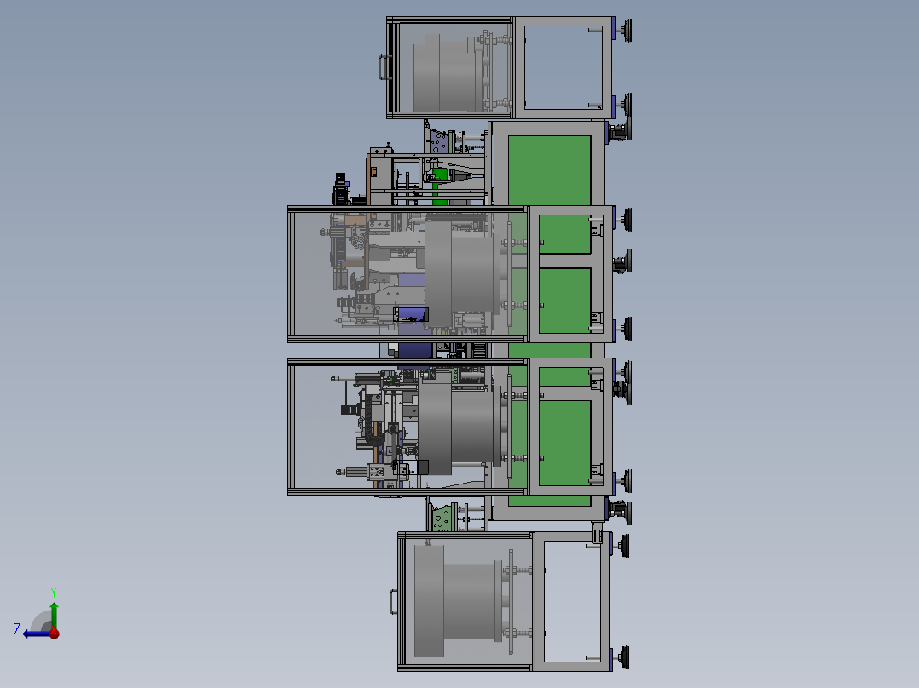This screenshot has width=919, height=688.
Task: Select the door handle on the bottom cabinet
Action: (394, 602)
